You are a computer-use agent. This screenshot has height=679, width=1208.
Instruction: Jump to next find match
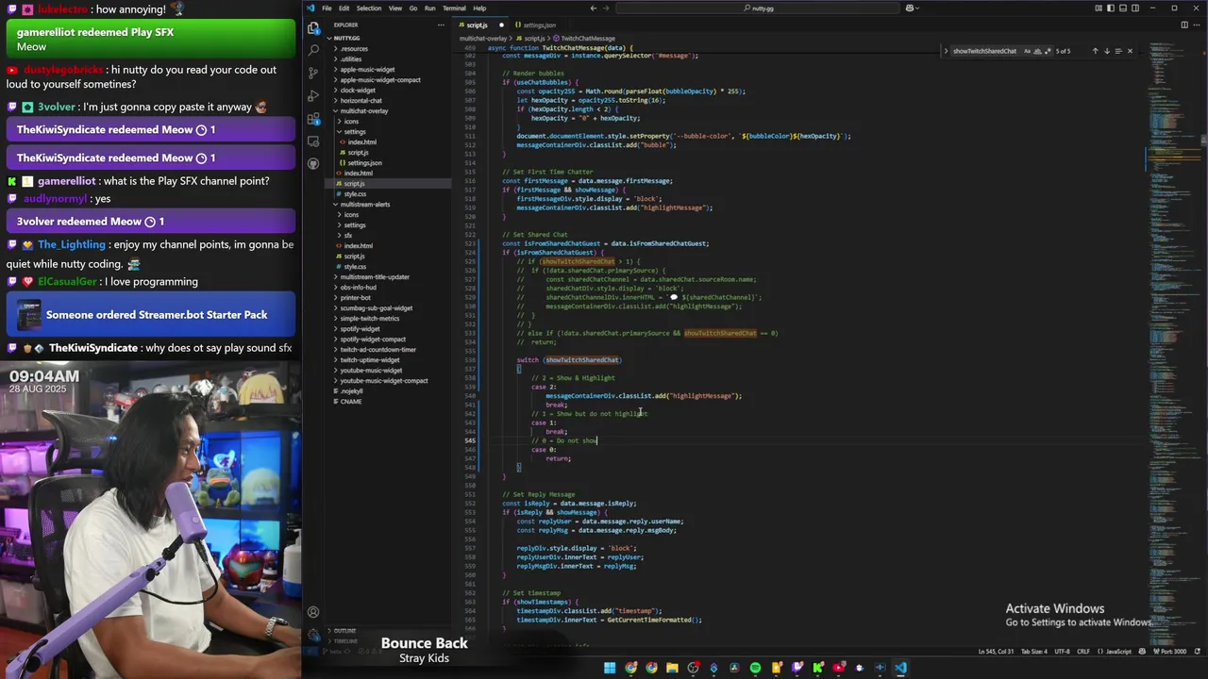click(x=1107, y=51)
